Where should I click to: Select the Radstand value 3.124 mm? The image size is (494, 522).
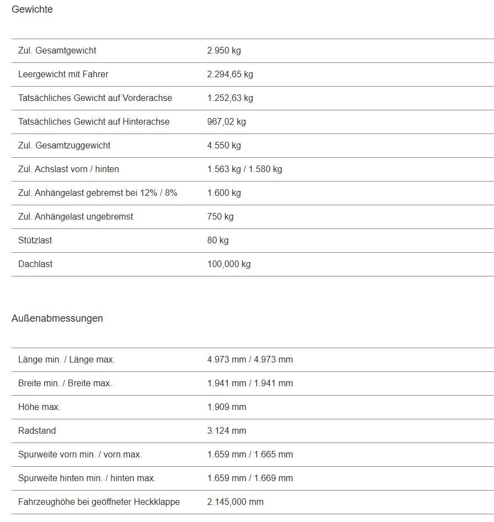coord(226,431)
